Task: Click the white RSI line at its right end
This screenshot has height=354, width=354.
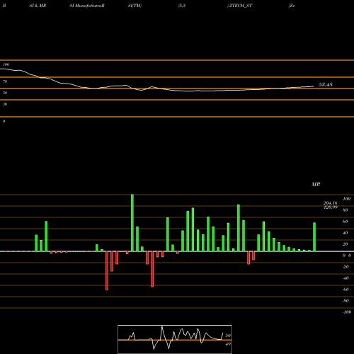Action: (313, 86)
